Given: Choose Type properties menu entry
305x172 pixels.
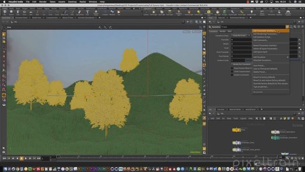Looking at the screenshot, I should [270, 87].
